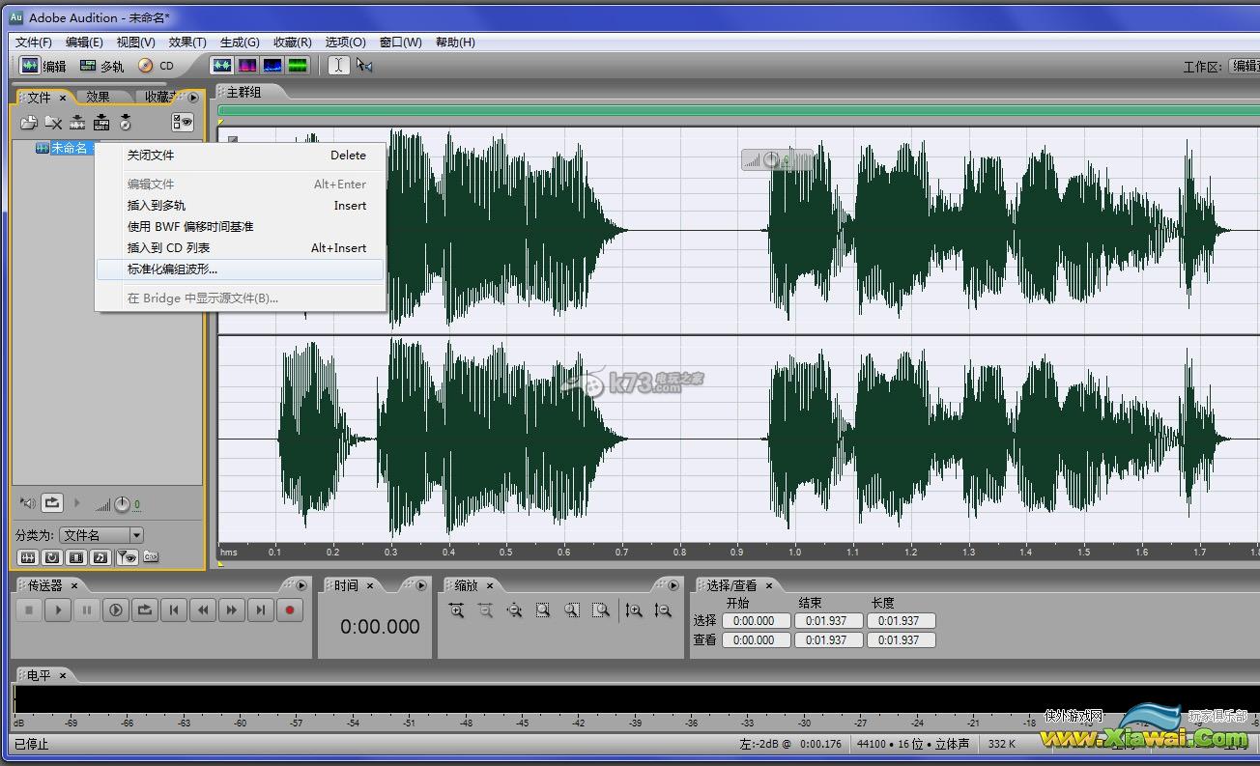Open the 窗口(W) menu
1260x766 pixels.
400,43
